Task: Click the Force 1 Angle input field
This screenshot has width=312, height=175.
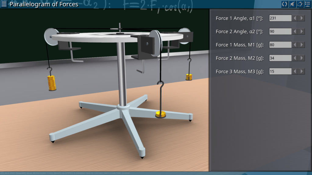Action: [x=280, y=18]
